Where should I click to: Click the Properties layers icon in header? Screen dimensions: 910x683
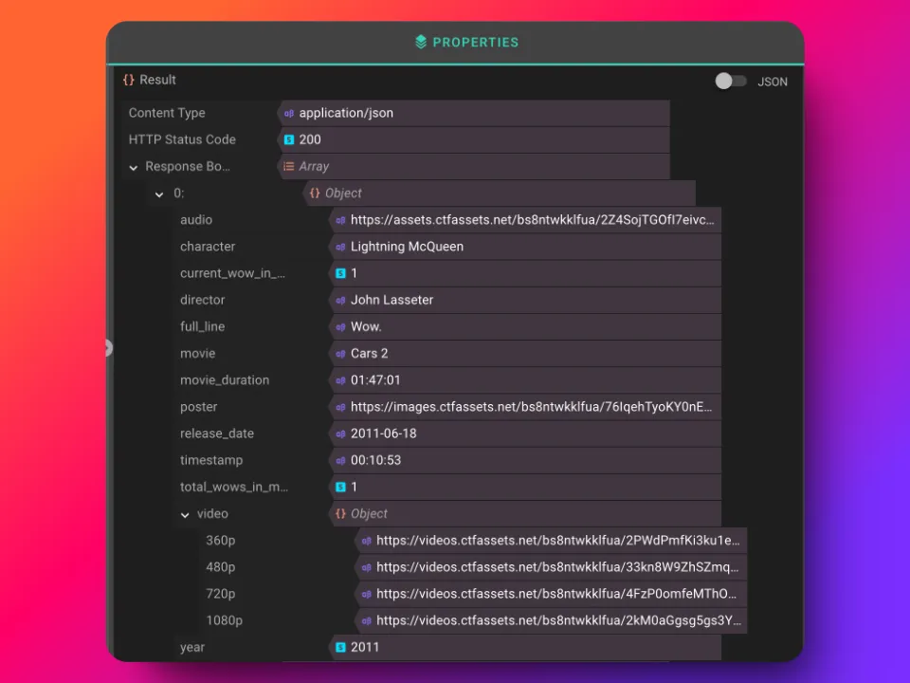(x=421, y=42)
